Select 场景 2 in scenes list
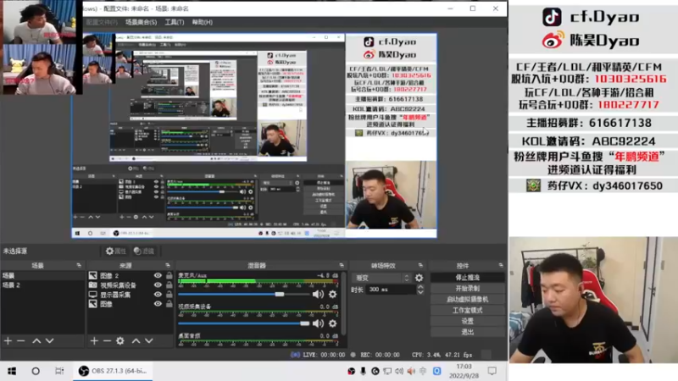This screenshot has height=381, width=678. pyautogui.click(x=42, y=285)
